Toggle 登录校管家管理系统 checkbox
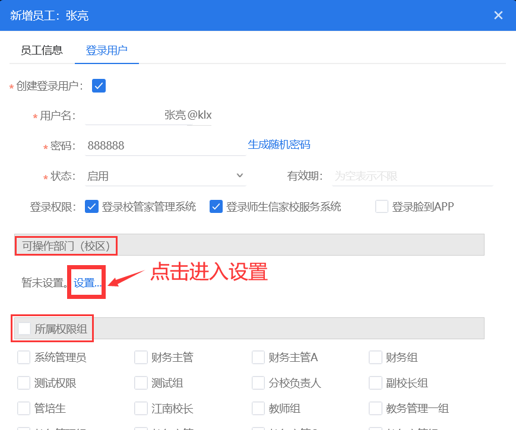The width and height of the screenshot is (516, 430). coord(91,206)
